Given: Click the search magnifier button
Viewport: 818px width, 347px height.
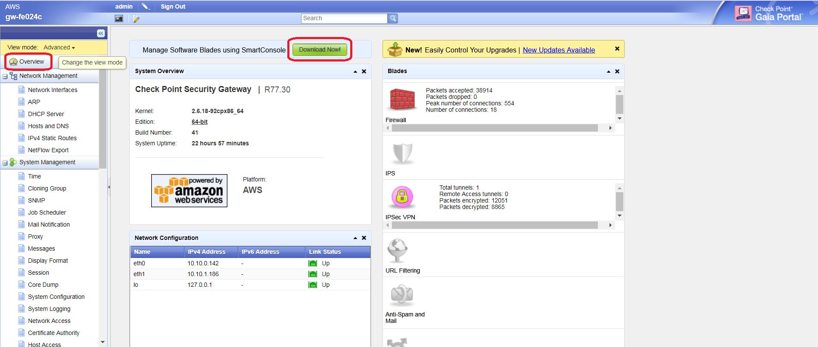Looking at the screenshot, I should tap(392, 18).
